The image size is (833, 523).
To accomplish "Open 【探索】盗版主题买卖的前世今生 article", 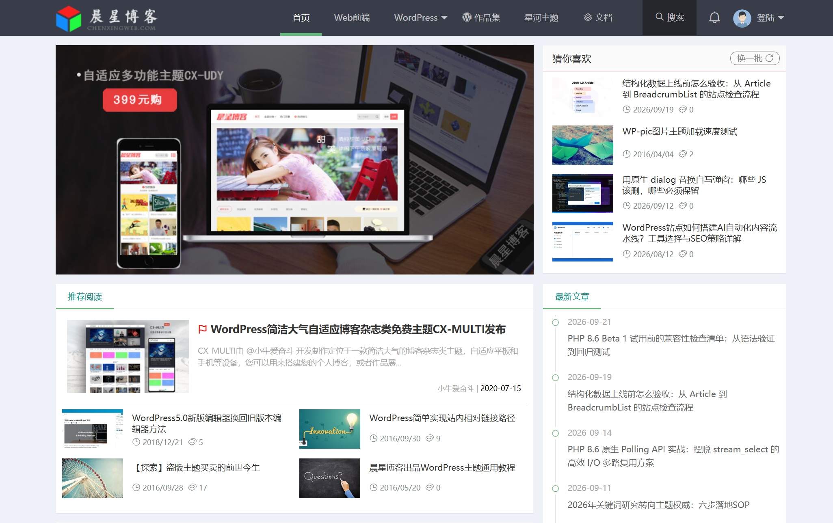I will coord(196,468).
